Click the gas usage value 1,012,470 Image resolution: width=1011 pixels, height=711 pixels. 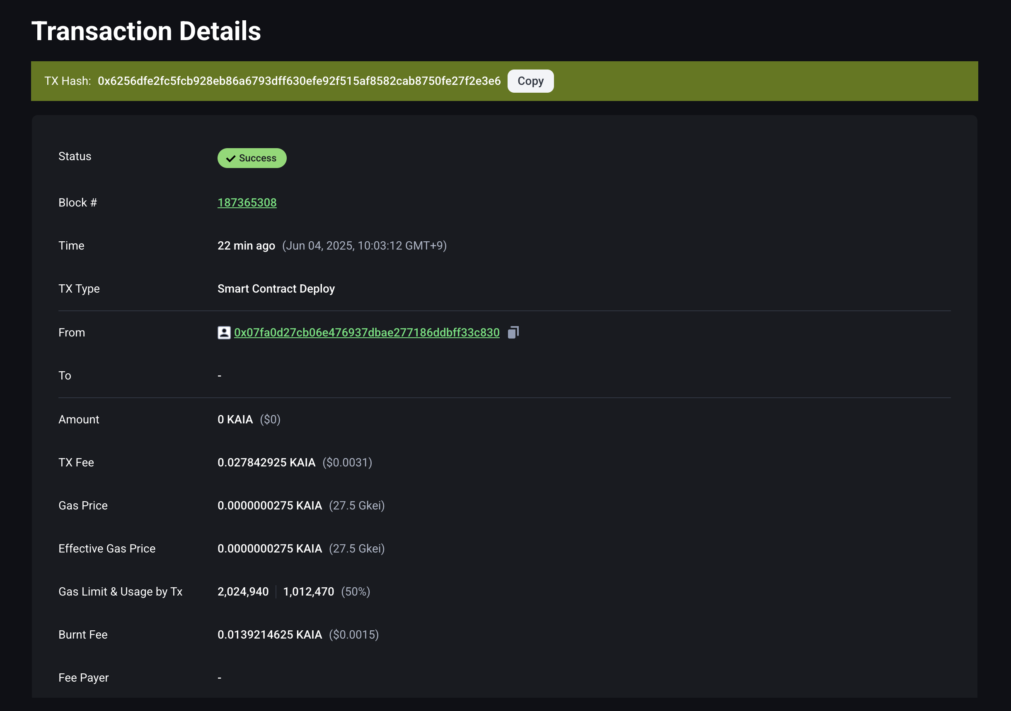308,591
